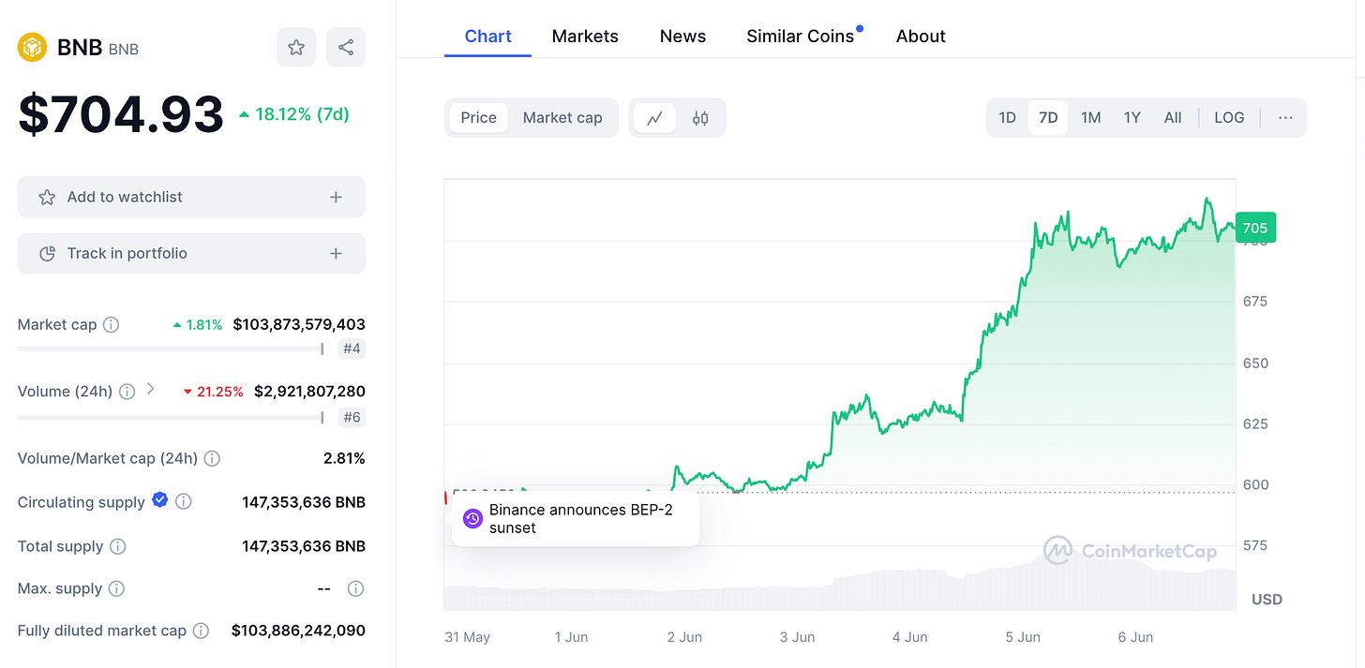Click the Volume (24h) rank progress bar

[171, 418]
